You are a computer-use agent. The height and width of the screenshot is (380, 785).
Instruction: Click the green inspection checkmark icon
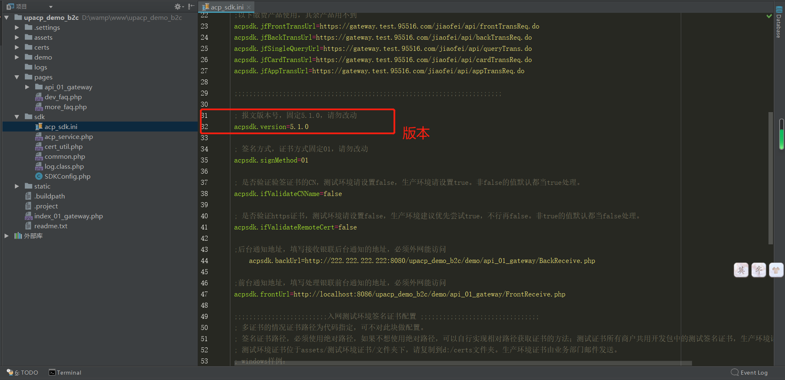pyautogui.click(x=769, y=16)
